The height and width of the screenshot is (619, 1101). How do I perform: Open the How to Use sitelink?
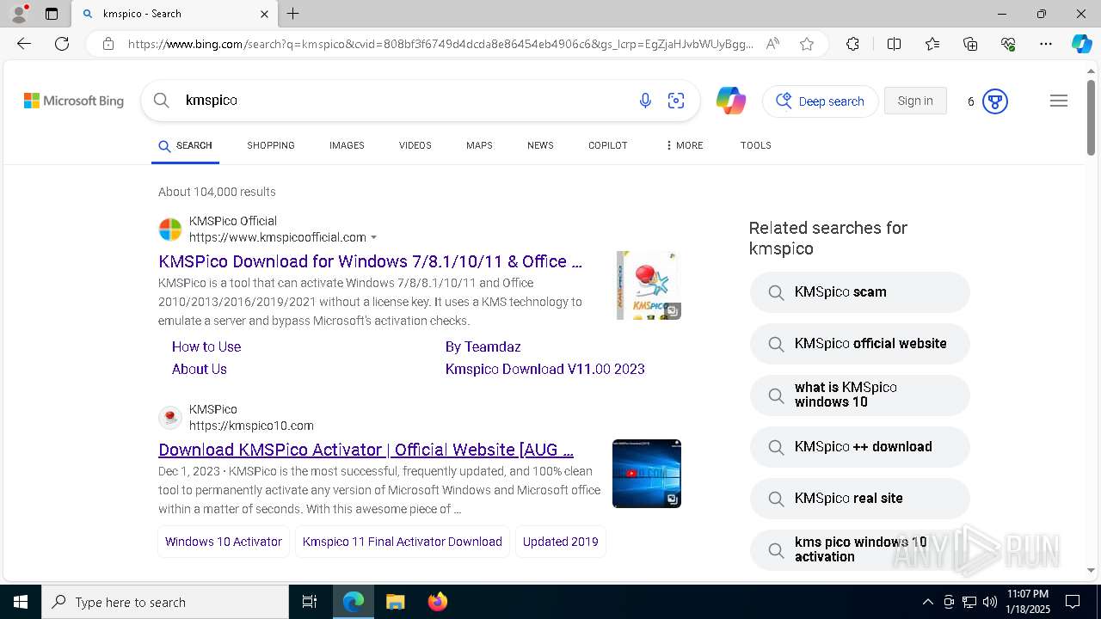[x=206, y=346]
